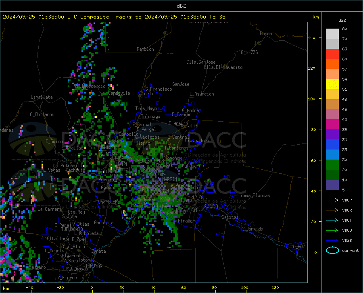Click the 'Manzano' map label
This screenshot has width=363, height=293.
37,267
